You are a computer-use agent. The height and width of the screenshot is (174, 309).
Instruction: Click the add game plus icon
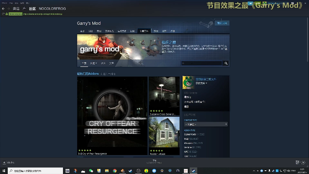[x=4, y=162]
